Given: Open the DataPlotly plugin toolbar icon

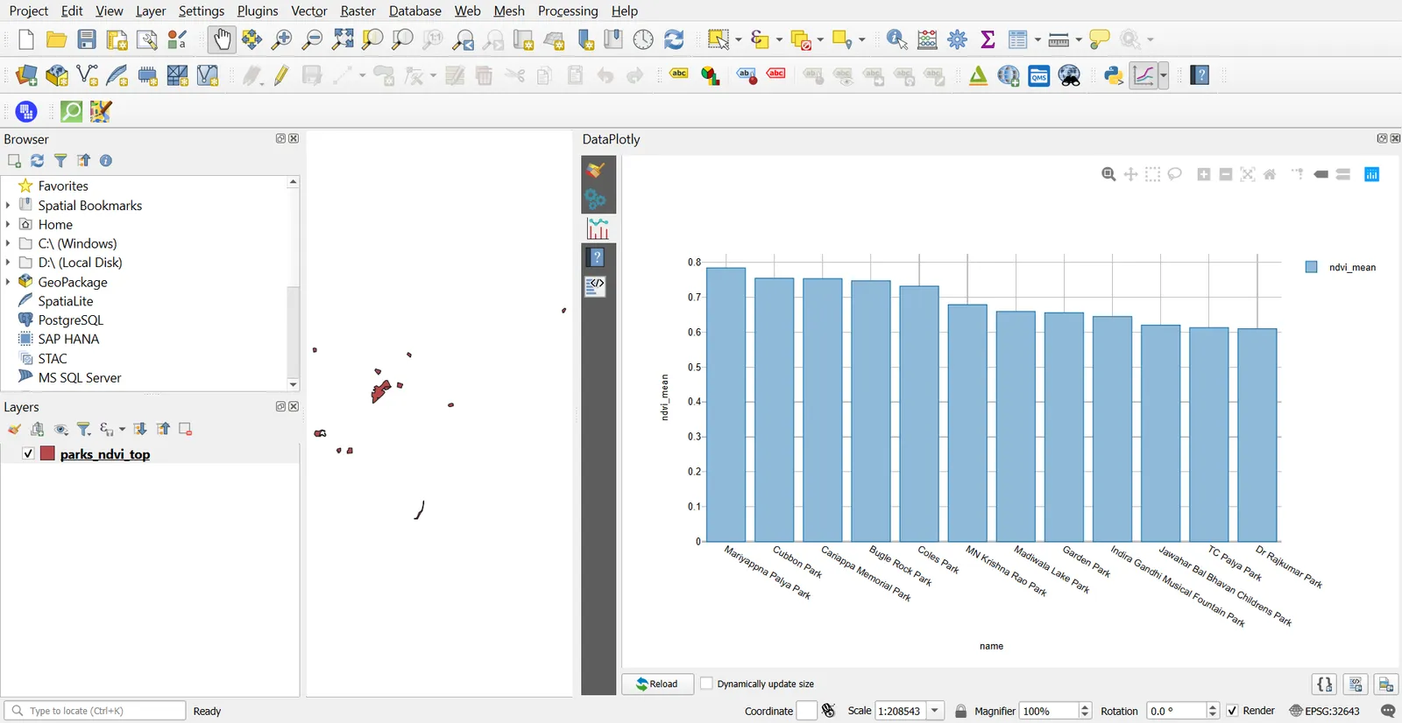Looking at the screenshot, I should click(x=1144, y=75).
